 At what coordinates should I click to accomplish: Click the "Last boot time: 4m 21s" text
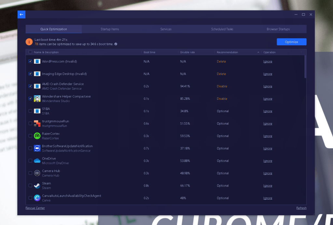pos(51,39)
